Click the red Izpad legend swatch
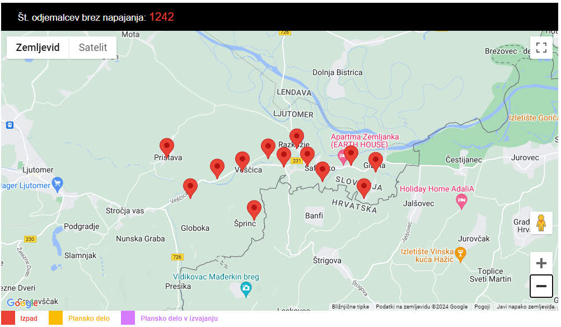This screenshot has height=327, width=561. click(8, 318)
